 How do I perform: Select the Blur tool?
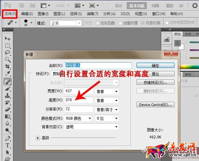click(8, 123)
